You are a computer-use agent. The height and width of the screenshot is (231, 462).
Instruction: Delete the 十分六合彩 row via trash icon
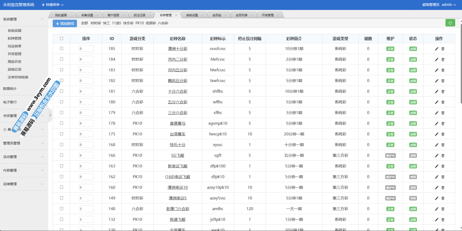[443, 92]
